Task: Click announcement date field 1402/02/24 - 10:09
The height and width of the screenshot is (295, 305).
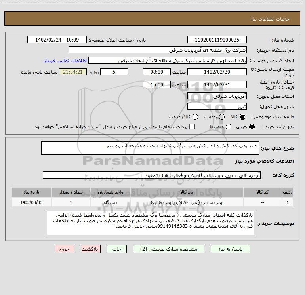Action: tap(57, 40)
